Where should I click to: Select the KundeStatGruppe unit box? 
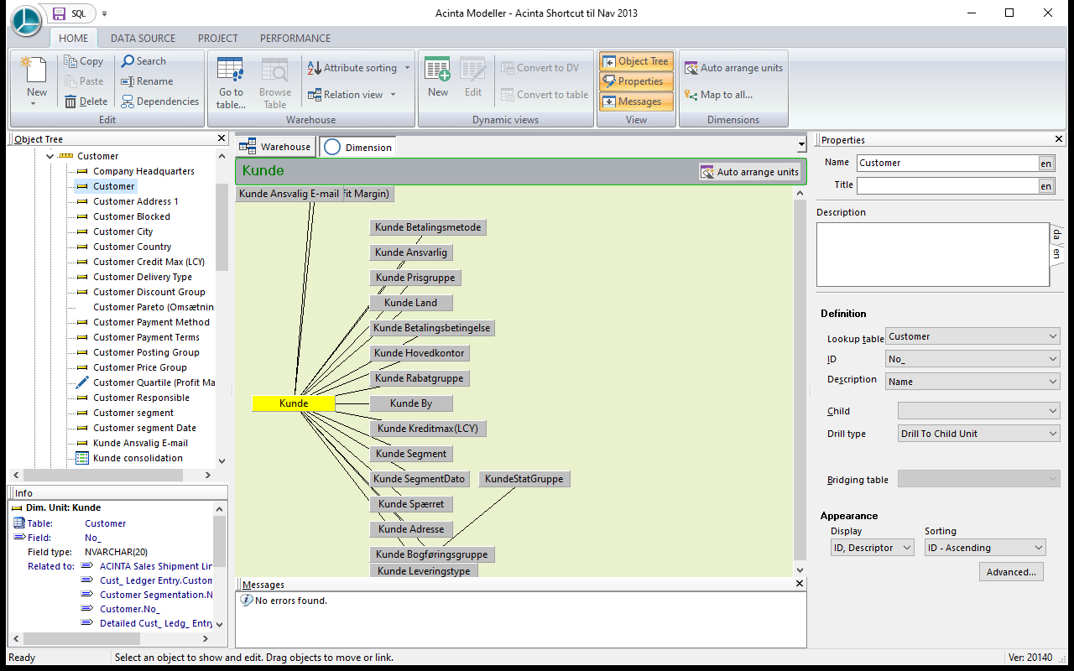pyautogui.click(x=524, y=479)
